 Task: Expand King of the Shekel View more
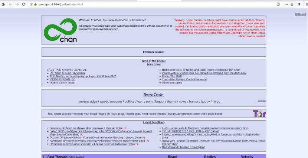pyautogui.click(x=154, y=64)
